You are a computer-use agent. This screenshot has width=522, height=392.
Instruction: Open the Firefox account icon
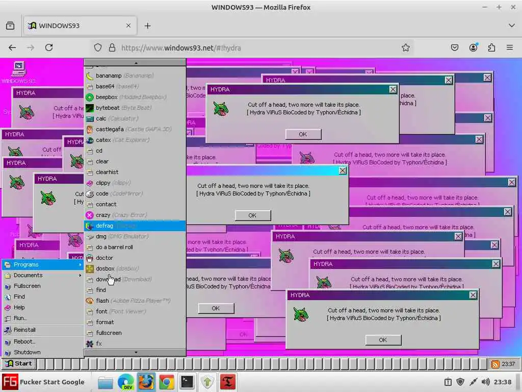473,47
